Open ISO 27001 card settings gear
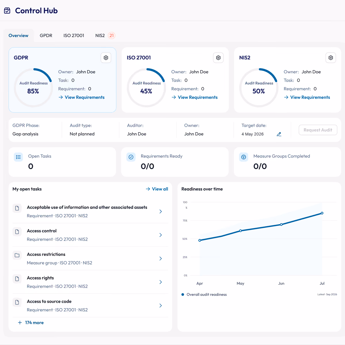 pyautogui.click(x=218, y=58)
